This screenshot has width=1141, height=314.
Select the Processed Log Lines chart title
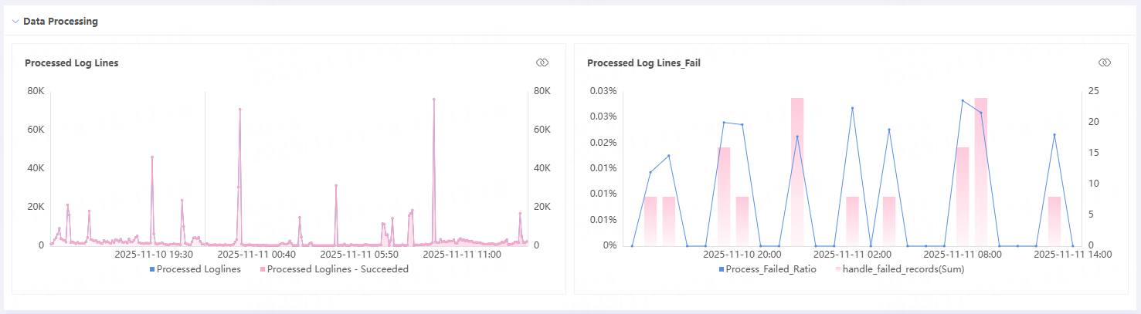[x=71, y=63]
